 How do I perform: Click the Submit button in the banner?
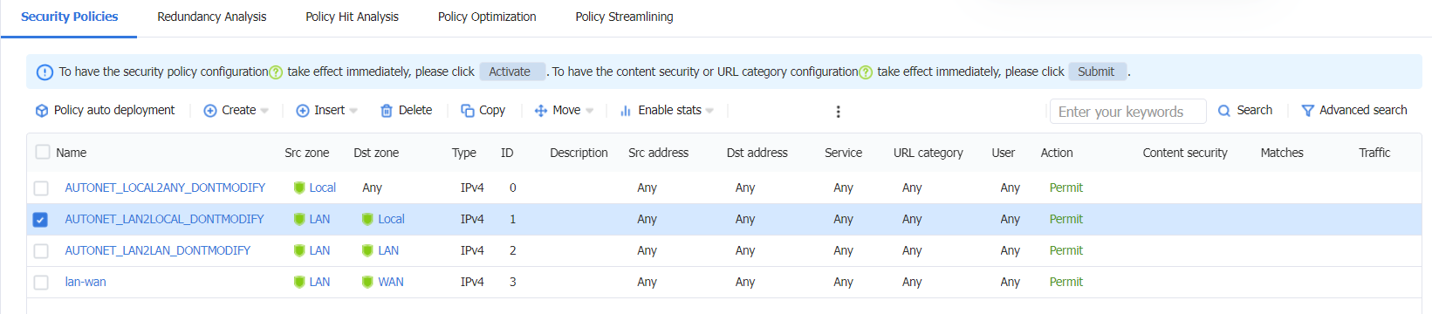pos(1097,72)
